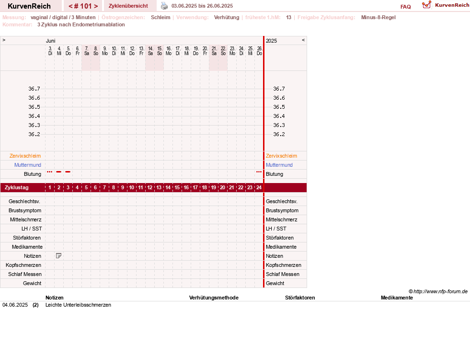The image size is (470, 345).
Task: Click the date column 3. Di
Action: 50,51
